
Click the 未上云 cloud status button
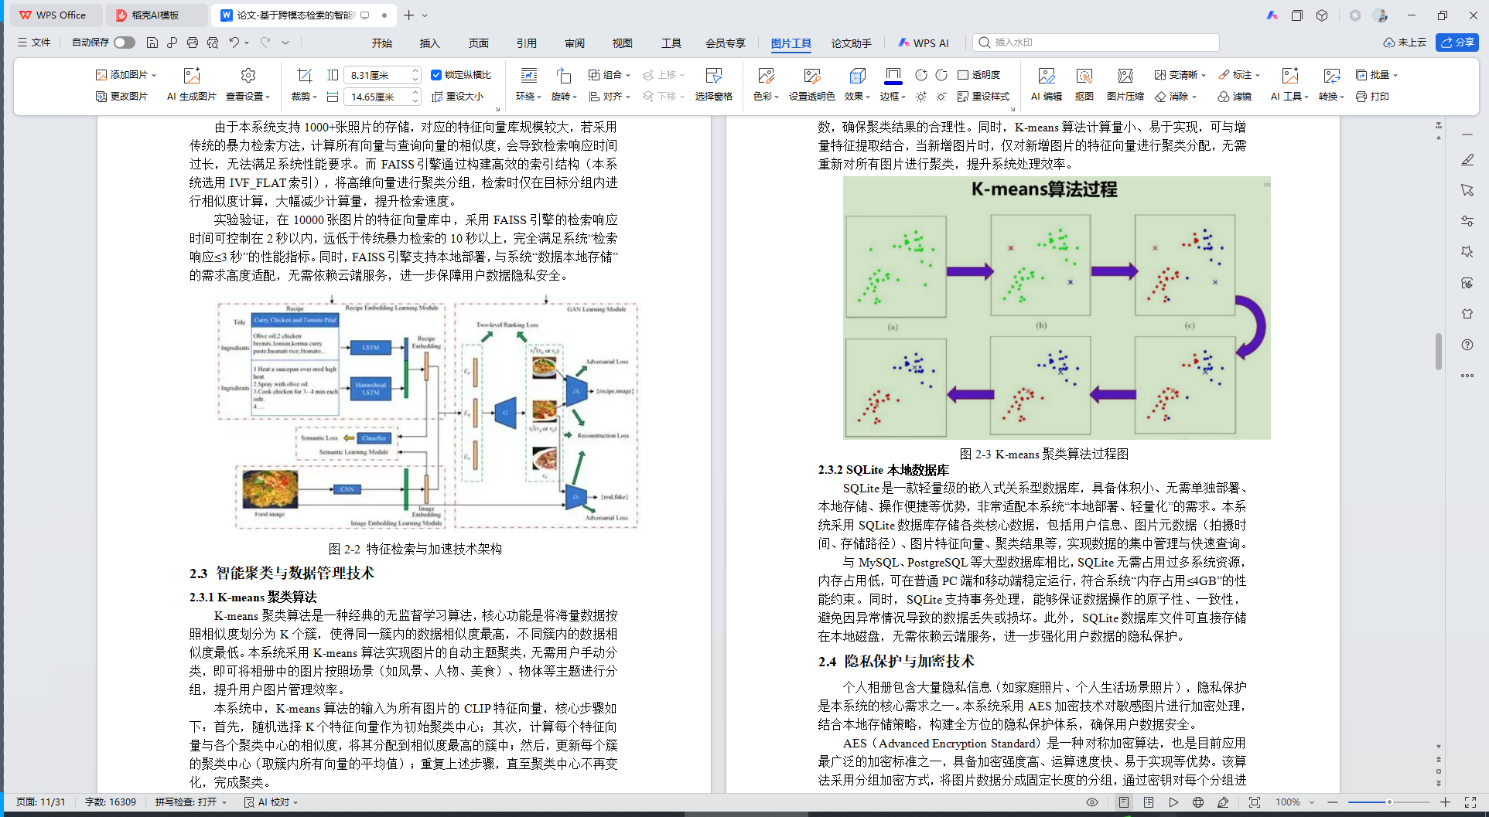[1405, 43]
